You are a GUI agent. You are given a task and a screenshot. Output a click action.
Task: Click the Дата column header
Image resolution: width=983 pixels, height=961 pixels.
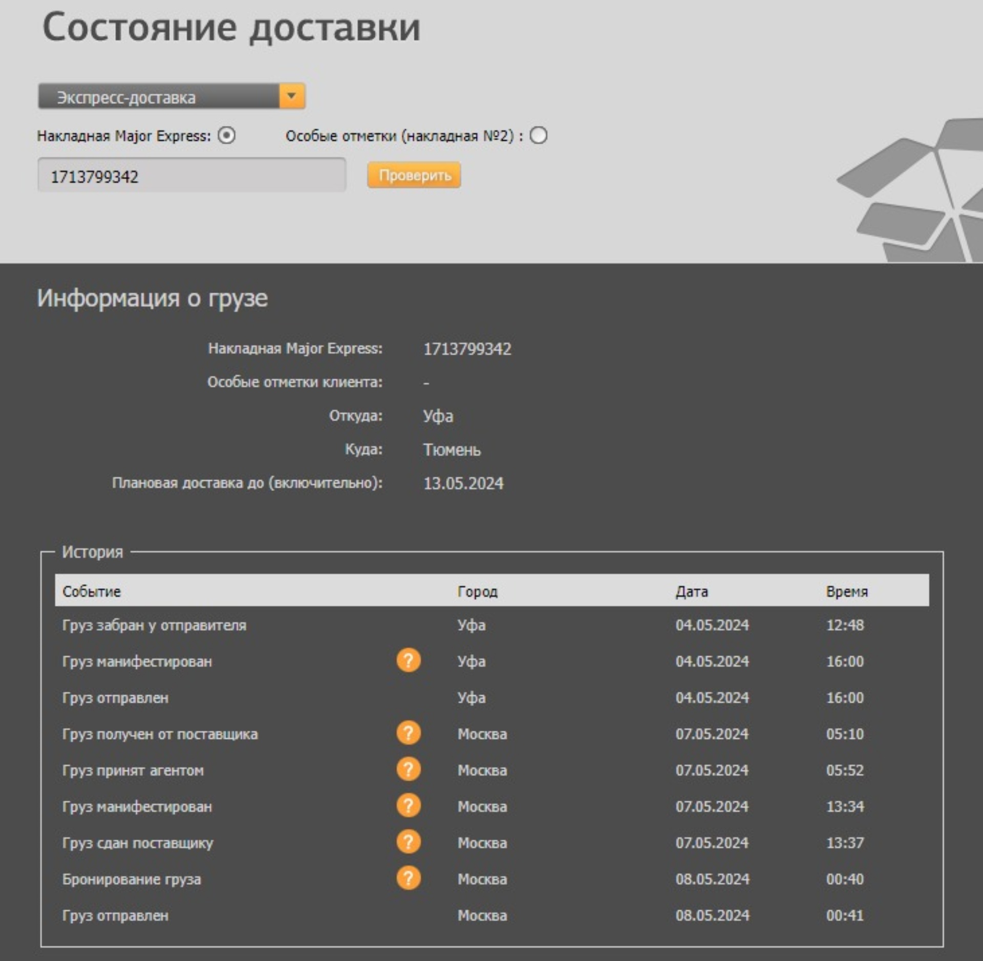click(x=692, y=591)
